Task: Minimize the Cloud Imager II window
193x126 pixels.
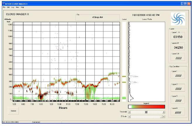Action: point(182,4)
